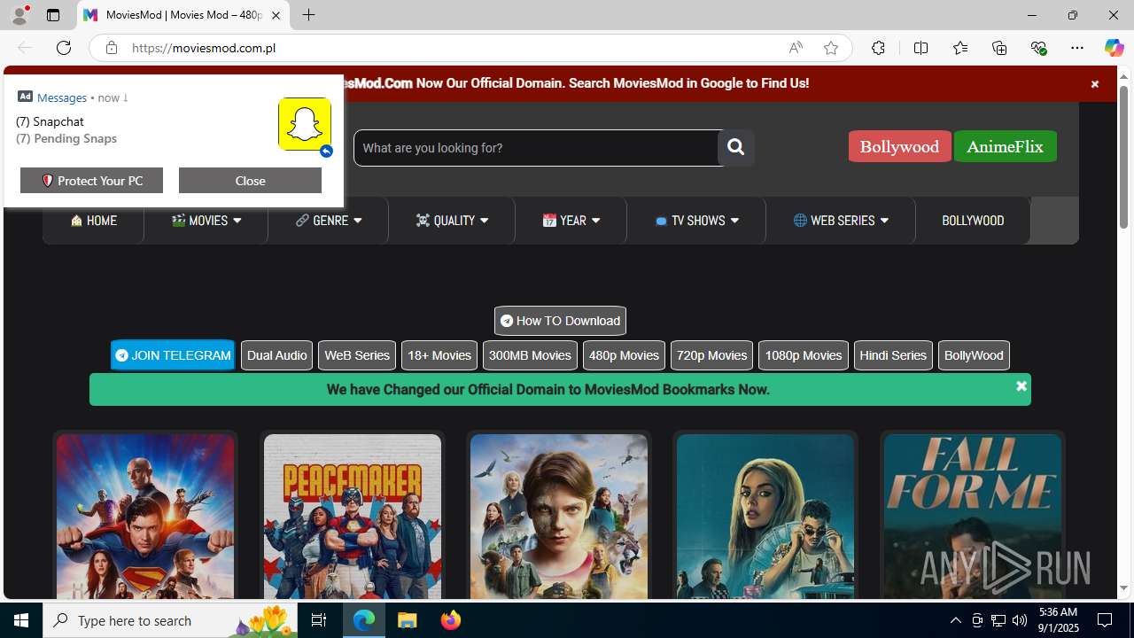The height and width of the screenshot is (638, 1134).
Task: Click Close in the ad popup
Action: pyautogui.click(x=250, y=180)
